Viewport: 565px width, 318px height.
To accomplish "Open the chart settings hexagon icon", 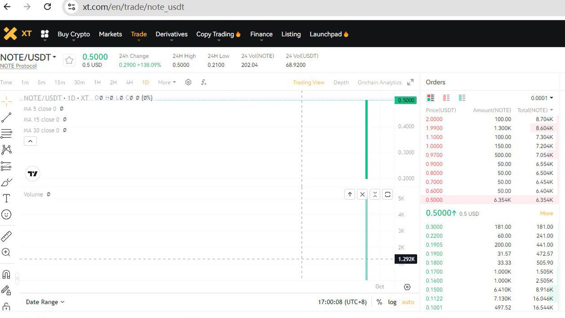I will pyautogui.click(x=188, y=82).
